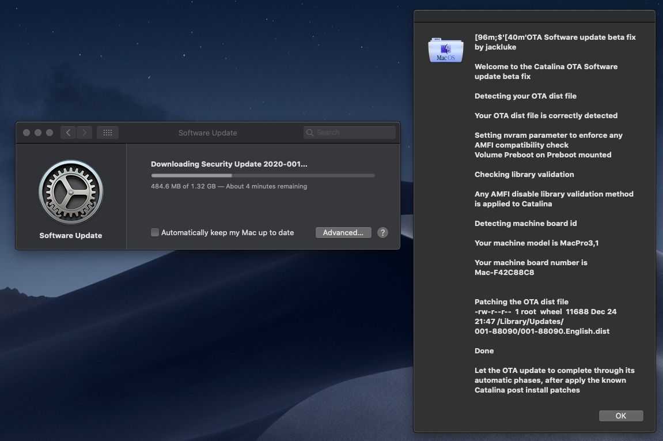Click 'Any AMFI disable library validation method' text

pos(554,194)
